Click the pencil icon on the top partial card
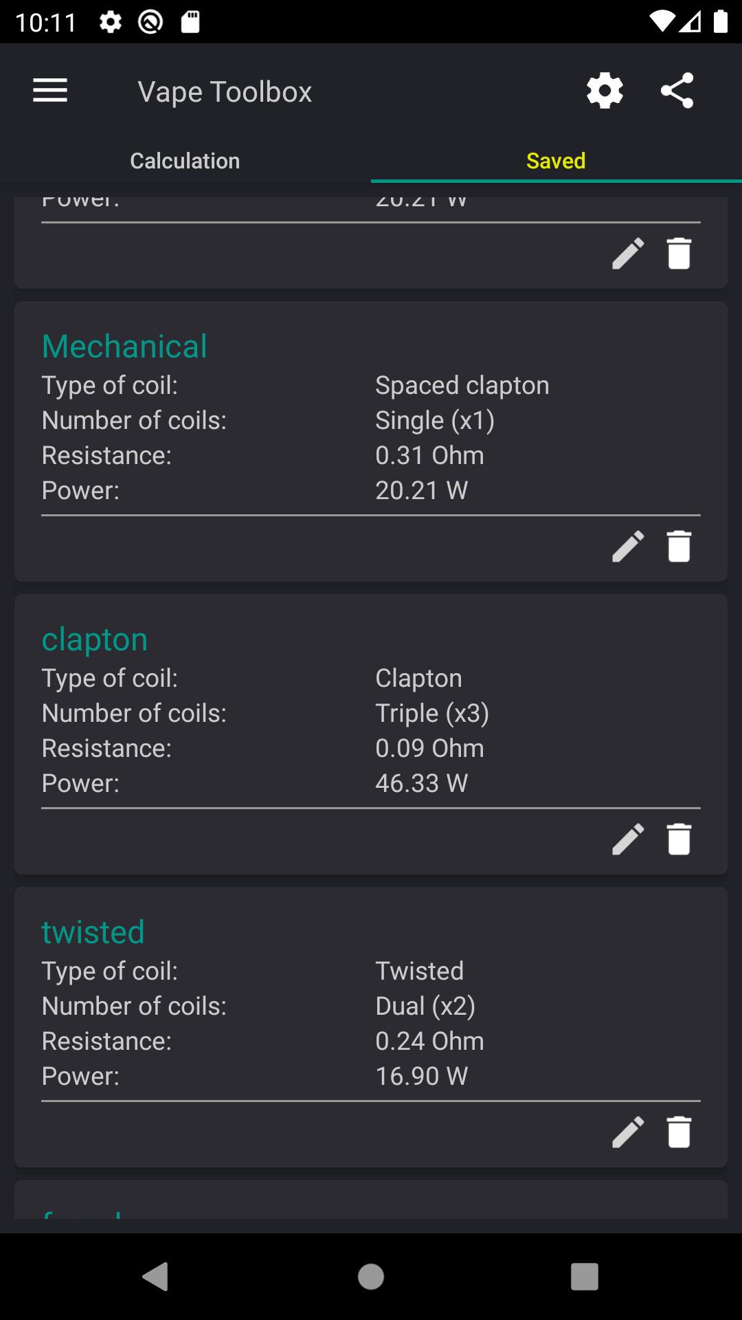This screenshot has height=1320, width=742. coord(628,253)
